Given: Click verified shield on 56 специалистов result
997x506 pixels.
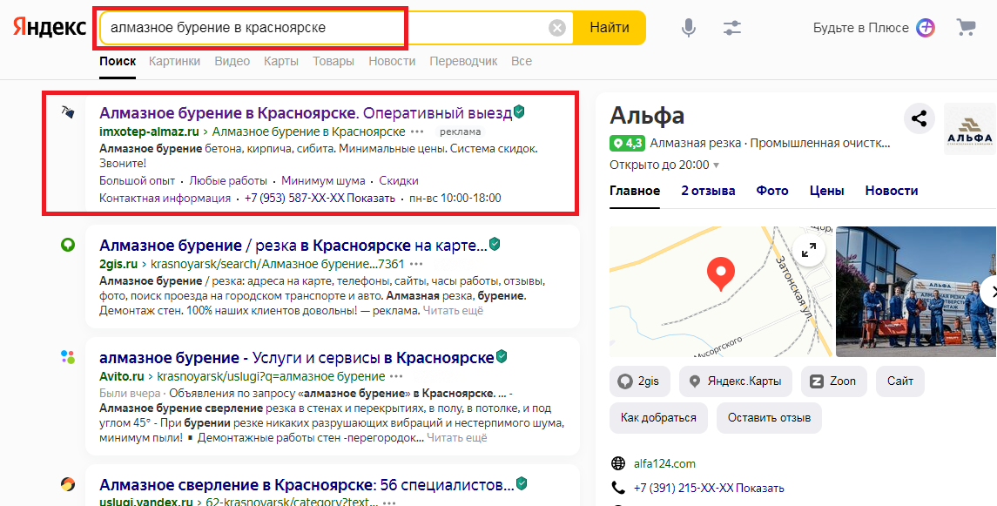Looking at the screenshot, I should [x=522, y=483].
